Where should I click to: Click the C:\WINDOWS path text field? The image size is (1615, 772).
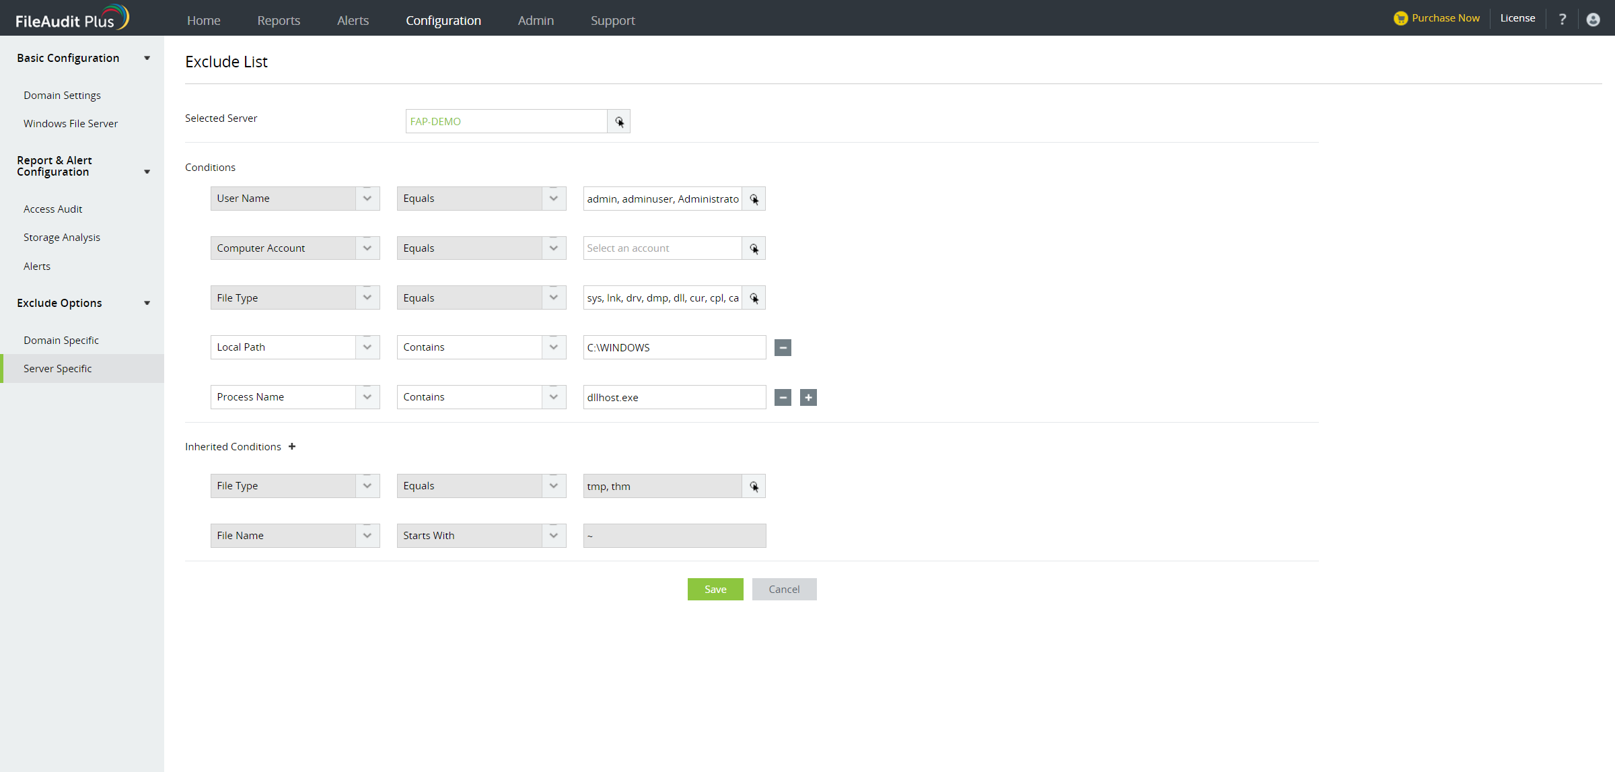tap(674, 348)
